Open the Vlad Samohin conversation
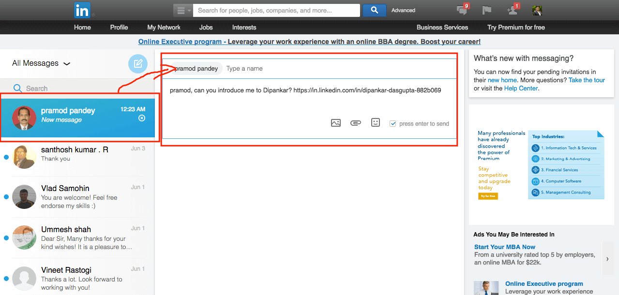 (x=77, y=196)
